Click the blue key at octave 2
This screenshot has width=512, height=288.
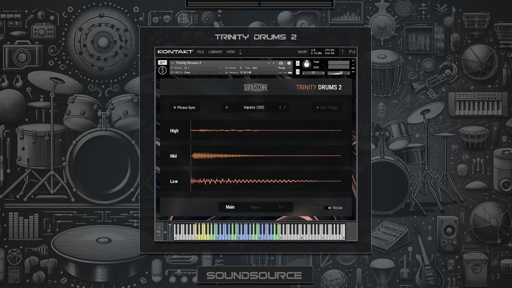click(x=218, y=237)
